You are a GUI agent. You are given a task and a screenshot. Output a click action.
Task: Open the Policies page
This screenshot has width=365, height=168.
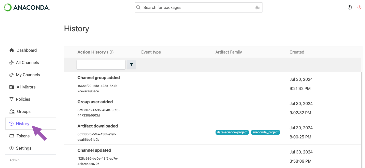tap(31, 99)
